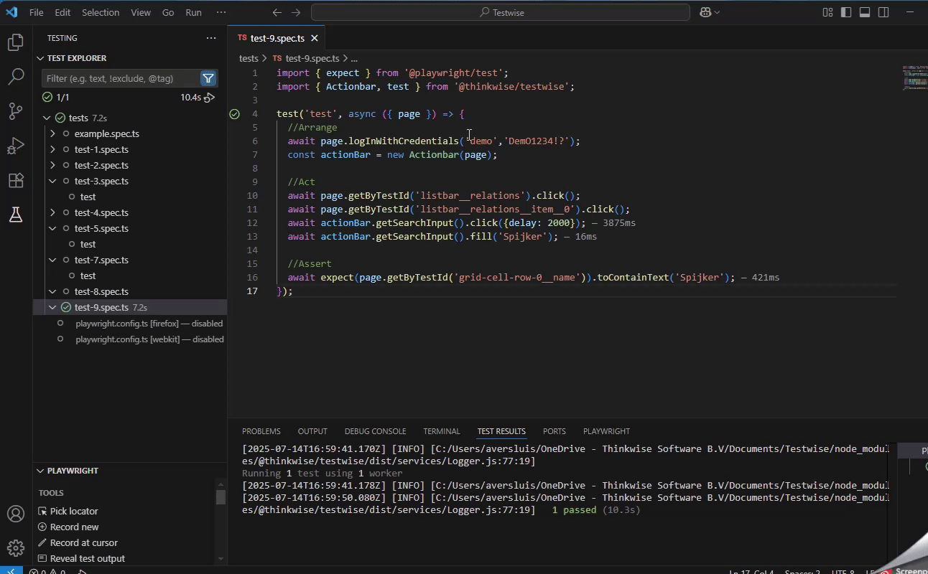
Task: Expand test-1.spec.ts node
Action: point(52,149)
